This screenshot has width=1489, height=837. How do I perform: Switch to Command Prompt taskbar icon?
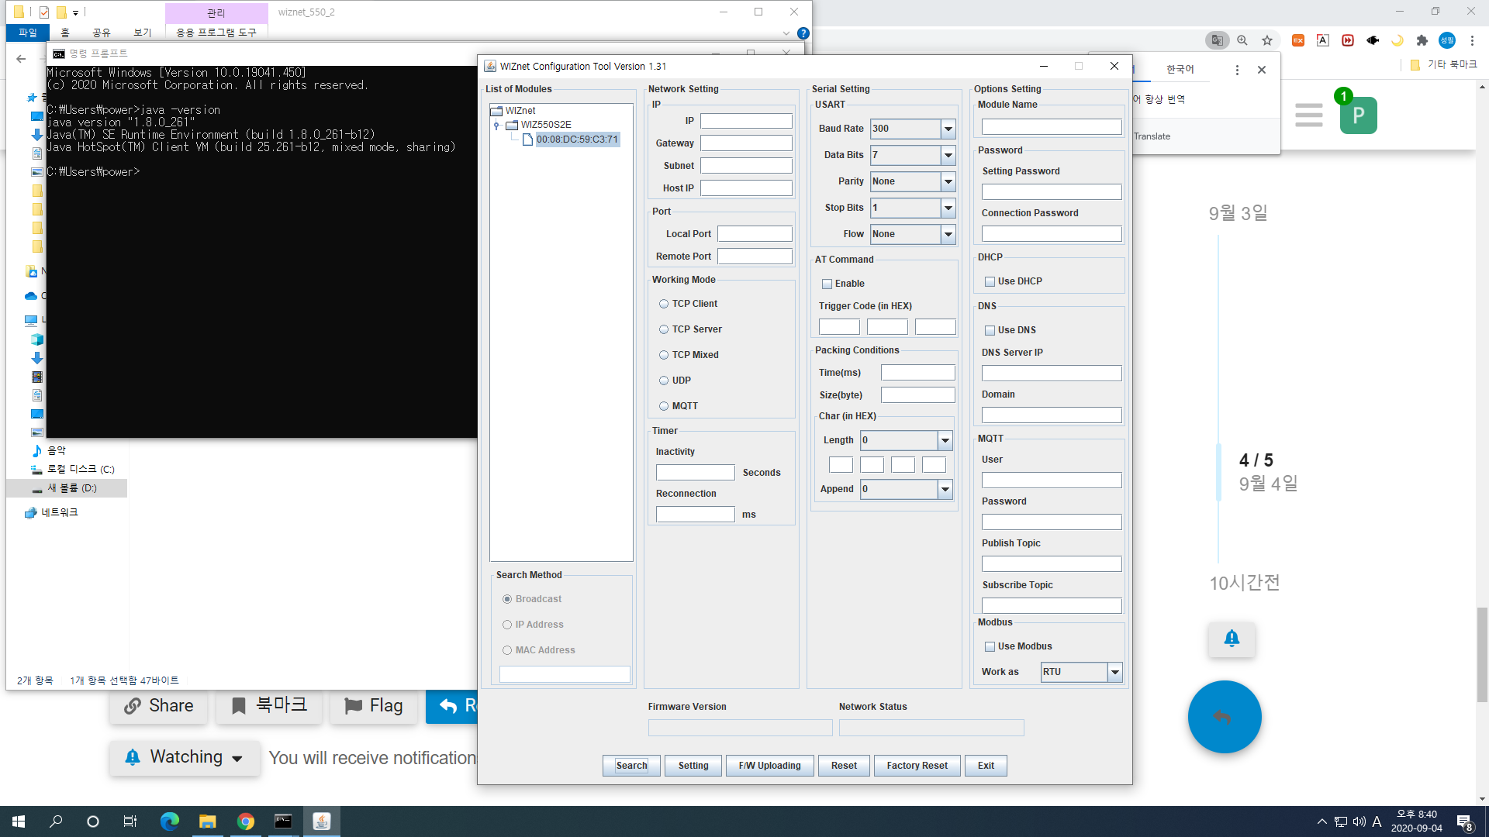[283, 821]
